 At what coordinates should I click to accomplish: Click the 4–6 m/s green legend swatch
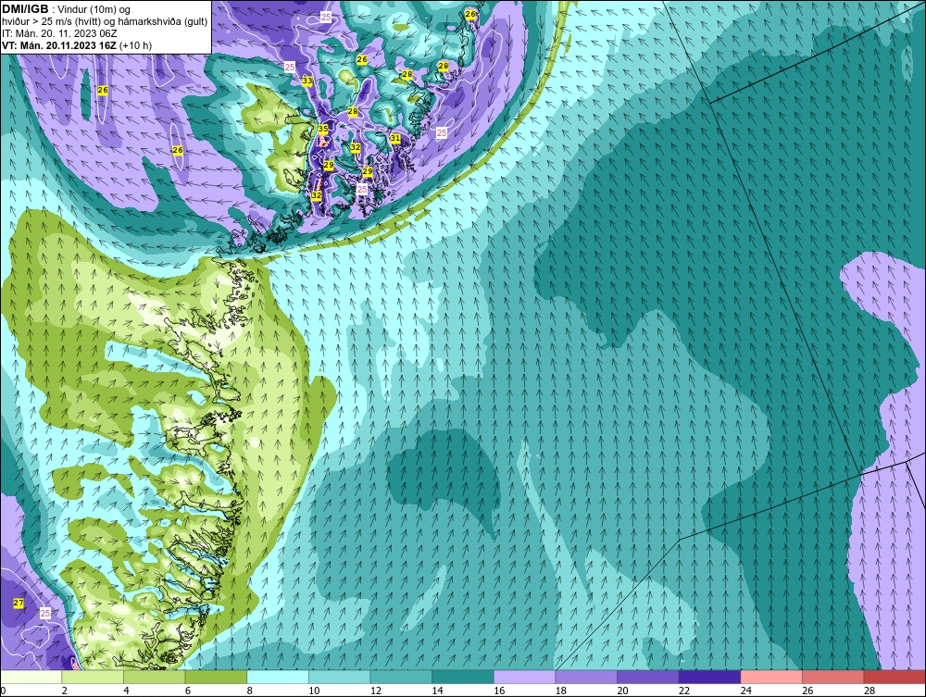click(x=154, y=677)
